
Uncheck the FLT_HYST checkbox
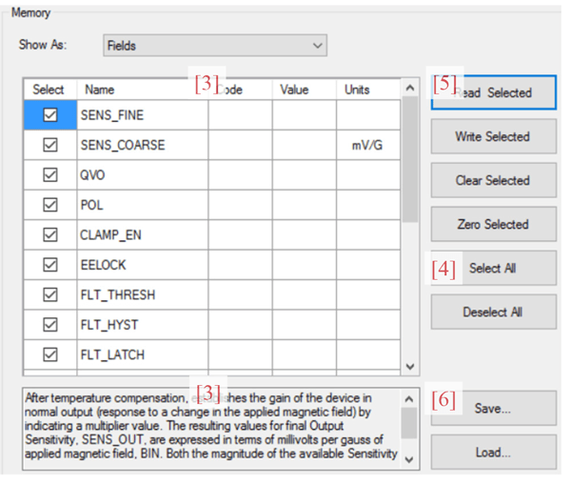coord(50,325)
